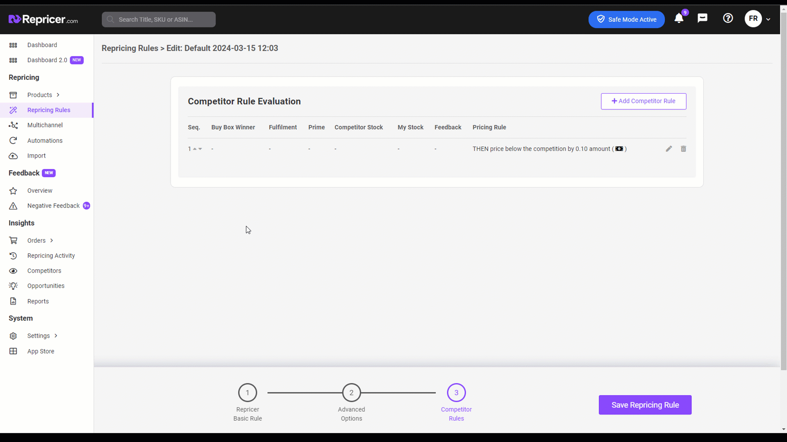Click the 9+ Negative Feedback badge
787x442 pixels.
86,206
